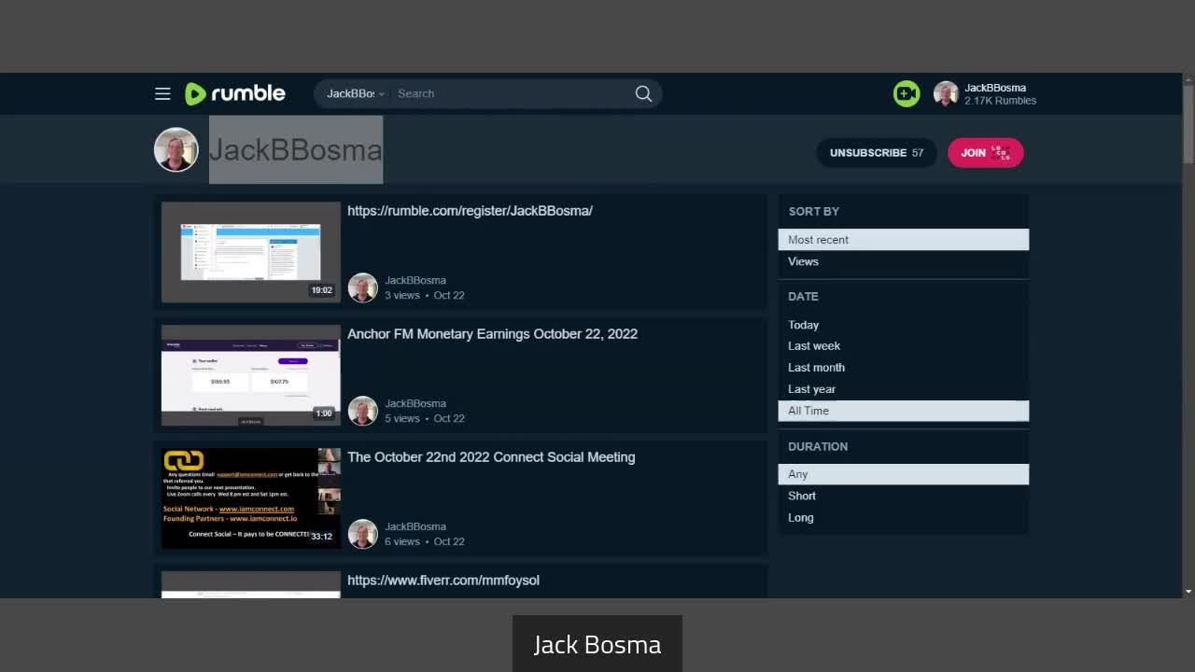
Task: Open the rumble.com/register/JackBBosma video title
Action: pos(470,211)
